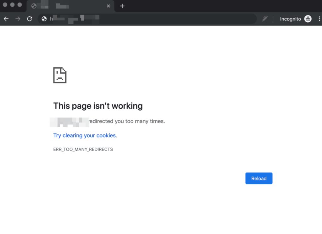Click the "This page isn't working" heading
The height and width of the screenshot is (234, 322).
click(x=98, y=106)
